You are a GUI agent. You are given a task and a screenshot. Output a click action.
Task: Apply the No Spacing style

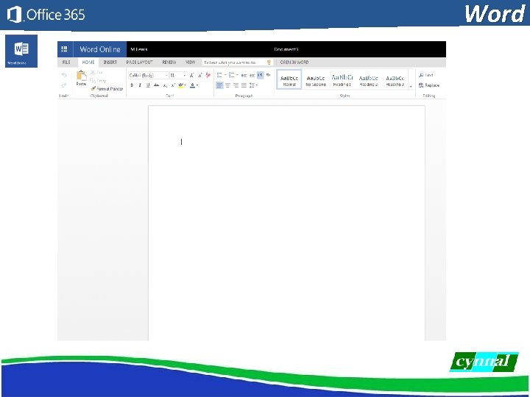click(x=316, y=80)
